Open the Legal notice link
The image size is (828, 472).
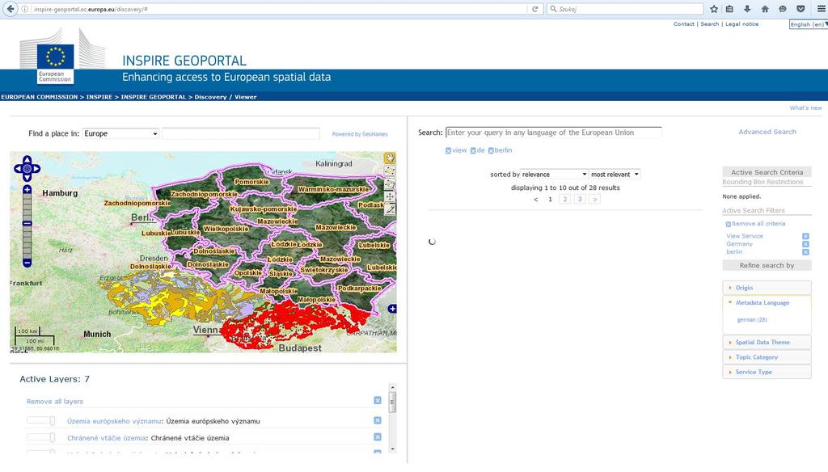742,23
